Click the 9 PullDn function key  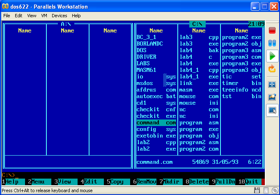pos(223,182)
